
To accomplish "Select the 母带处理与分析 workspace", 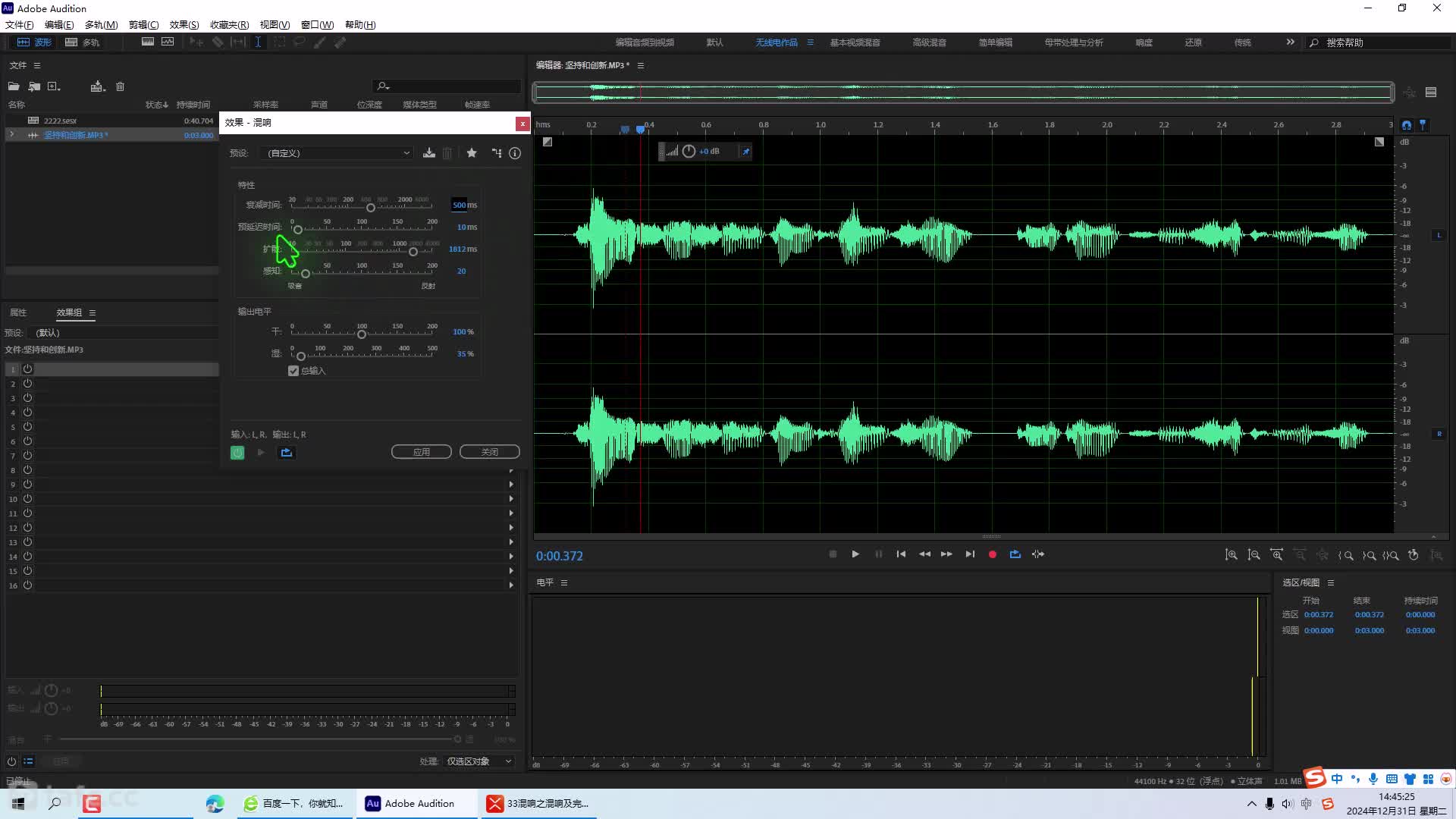I will [x=1074, y=42].
